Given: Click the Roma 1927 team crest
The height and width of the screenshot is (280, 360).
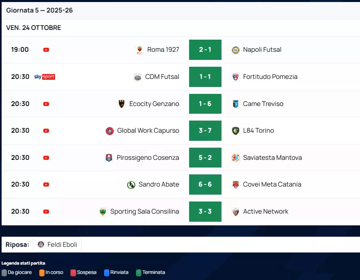Looking at the screenshot, I should (140, 50).
